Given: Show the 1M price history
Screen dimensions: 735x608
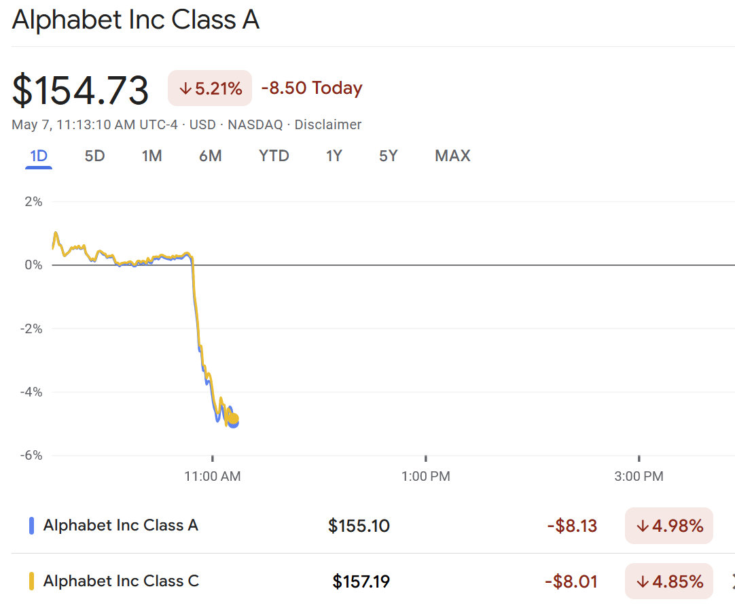Looking at the screenshot, I should [151, 156].
